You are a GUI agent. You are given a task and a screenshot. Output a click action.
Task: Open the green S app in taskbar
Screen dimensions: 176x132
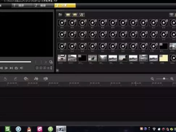coord(8,129)
